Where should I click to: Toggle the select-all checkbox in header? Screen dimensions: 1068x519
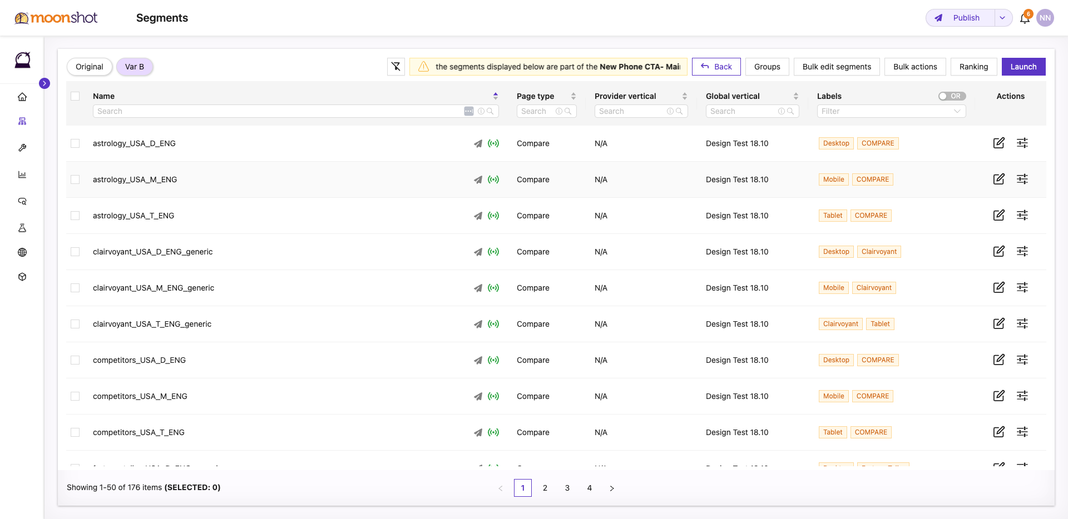(75, 96)
